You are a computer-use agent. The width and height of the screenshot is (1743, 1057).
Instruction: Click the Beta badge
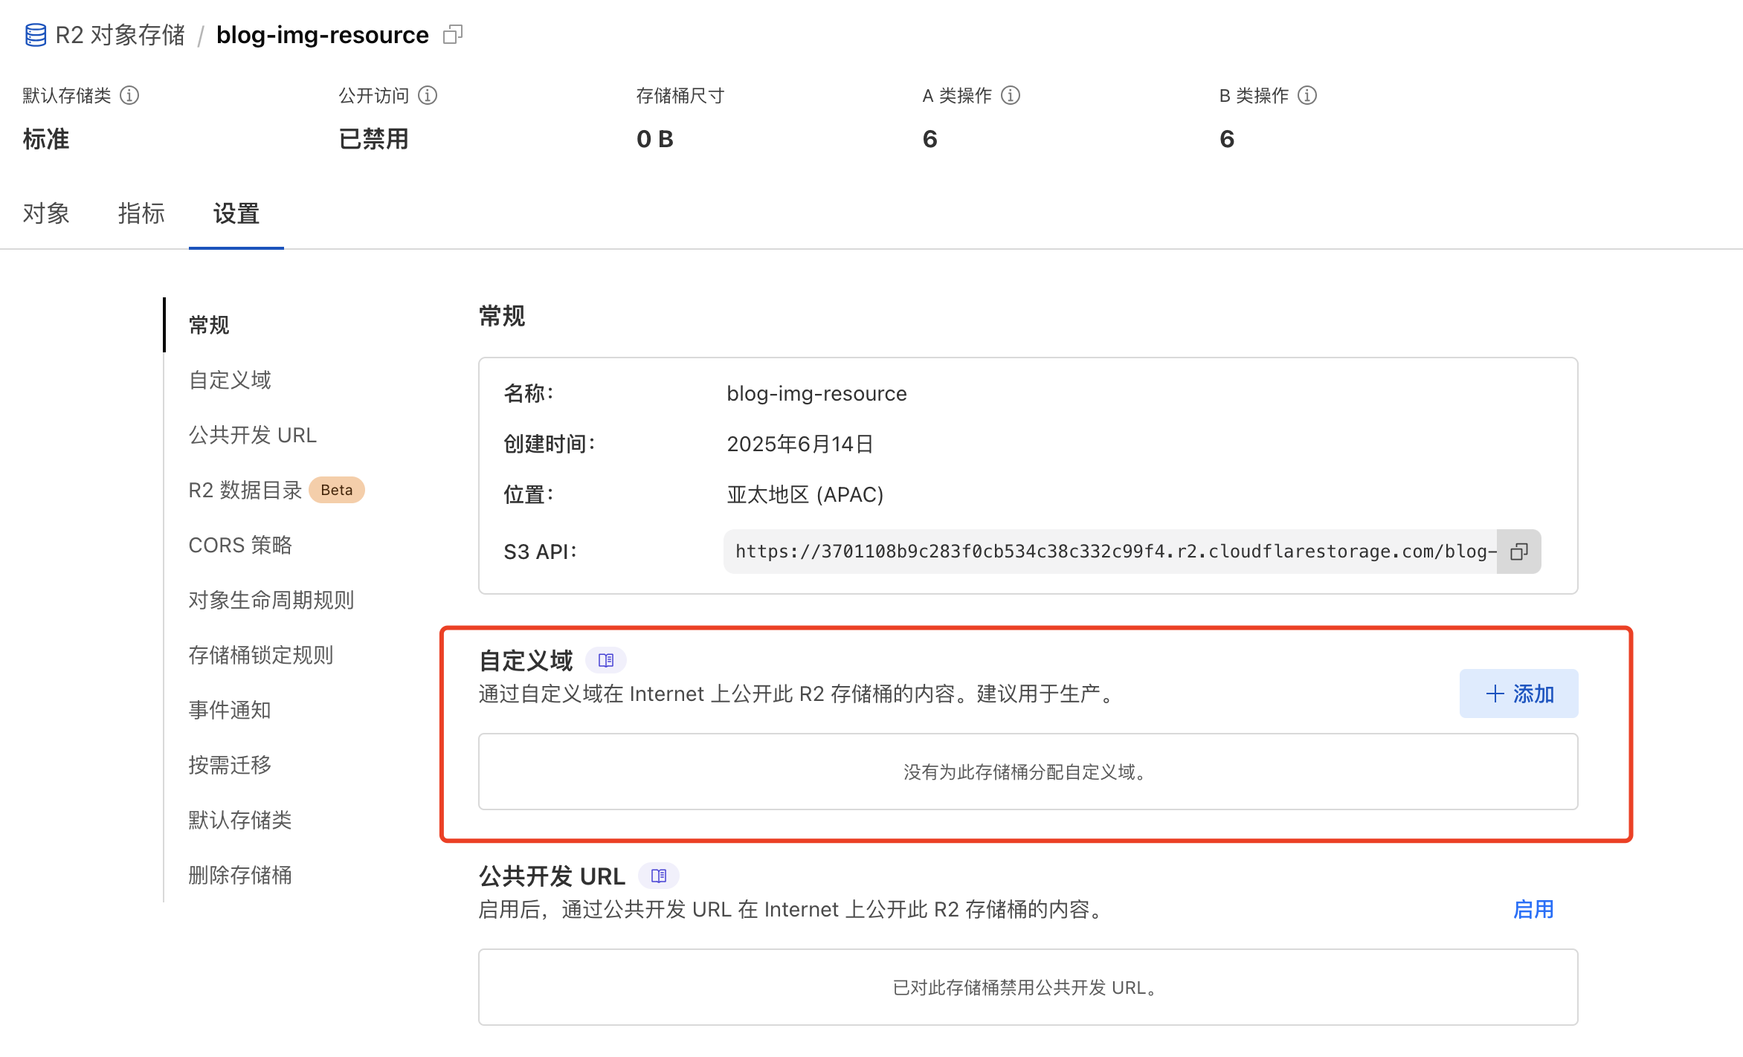[x=337, y=490]
